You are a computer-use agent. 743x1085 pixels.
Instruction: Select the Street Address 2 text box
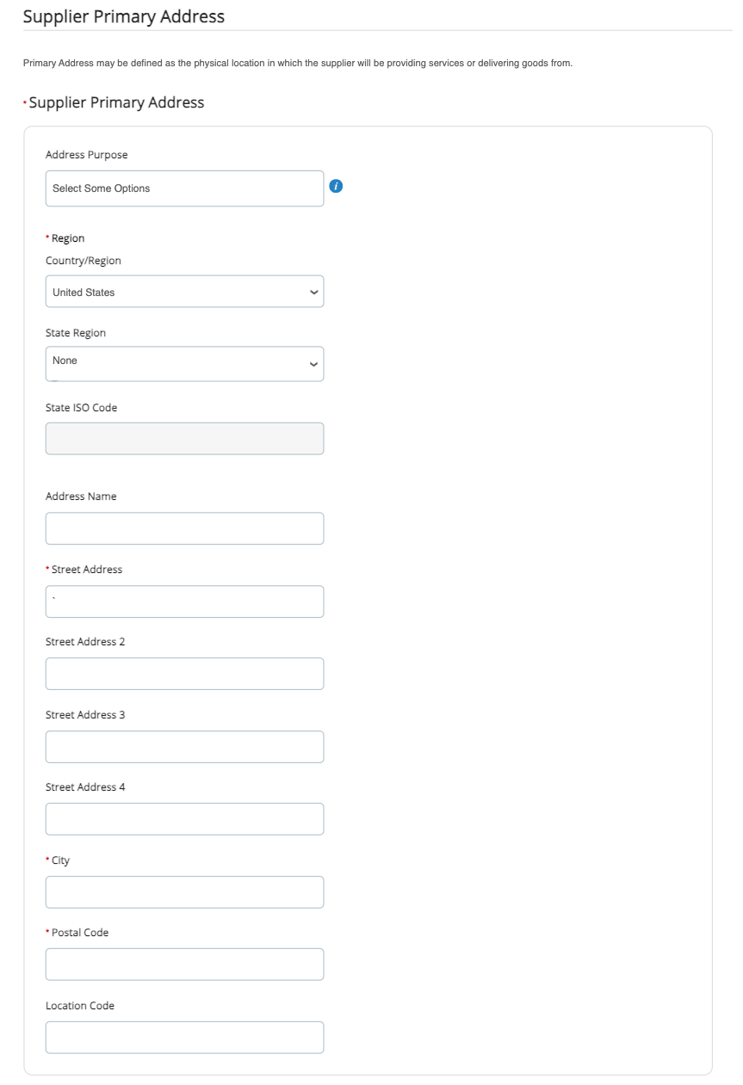pos(184,674)
